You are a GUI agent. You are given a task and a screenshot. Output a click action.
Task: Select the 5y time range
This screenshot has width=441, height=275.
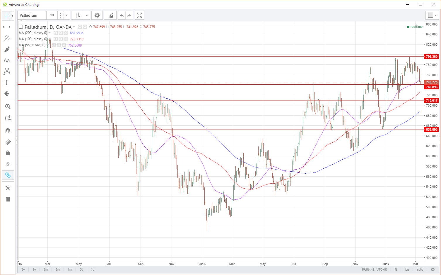[x=23, y=269]
